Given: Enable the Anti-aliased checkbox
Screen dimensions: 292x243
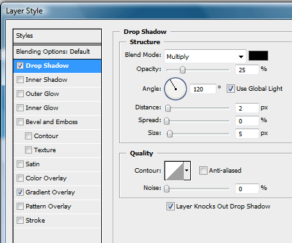Looking at the screenshot, I should 203,171.
